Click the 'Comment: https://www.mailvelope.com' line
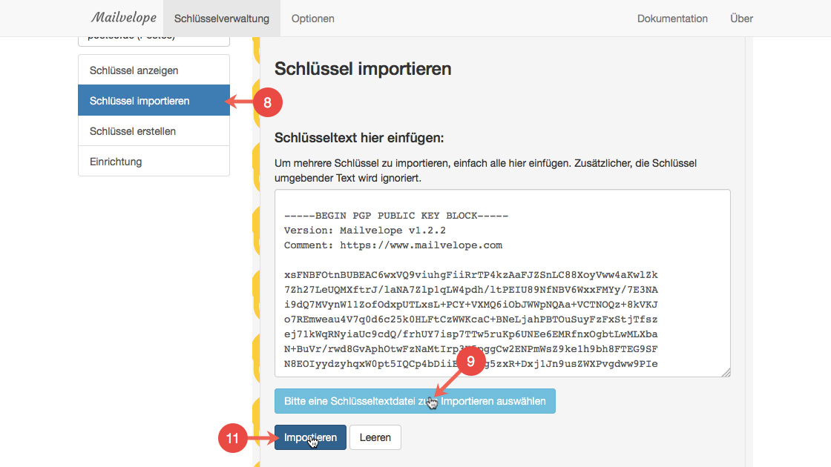 (x=392, y=245)
